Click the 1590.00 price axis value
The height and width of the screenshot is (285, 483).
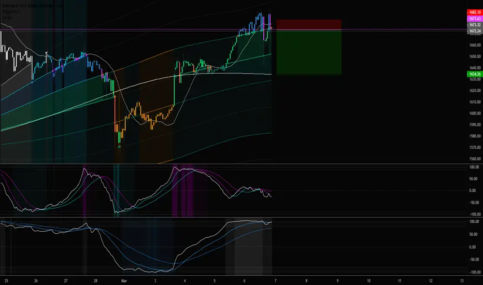pos(475,125)
